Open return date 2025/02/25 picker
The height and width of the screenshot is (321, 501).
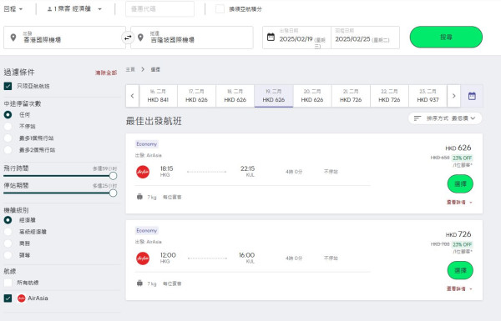pos(365,38)
